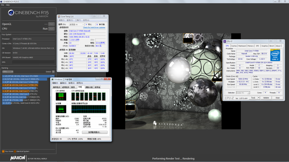Minimize the Core Temp window
This screenshot has width=289, height=162.
click(94, 16)
